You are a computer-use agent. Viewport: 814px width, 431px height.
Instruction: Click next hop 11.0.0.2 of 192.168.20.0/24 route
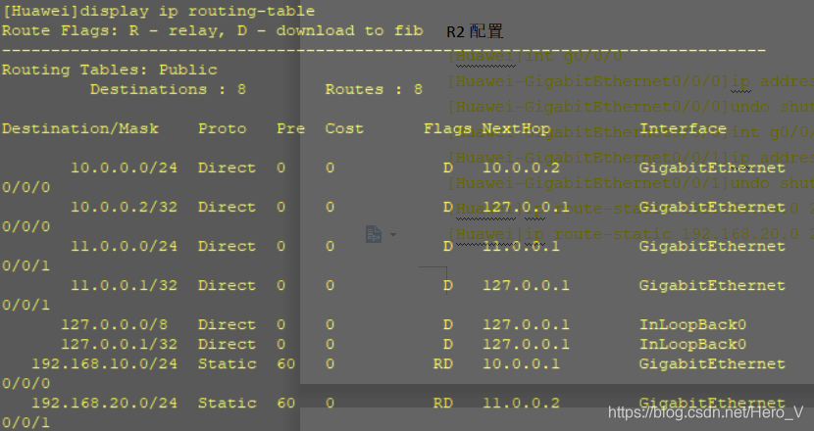click(x=521, y=403)
